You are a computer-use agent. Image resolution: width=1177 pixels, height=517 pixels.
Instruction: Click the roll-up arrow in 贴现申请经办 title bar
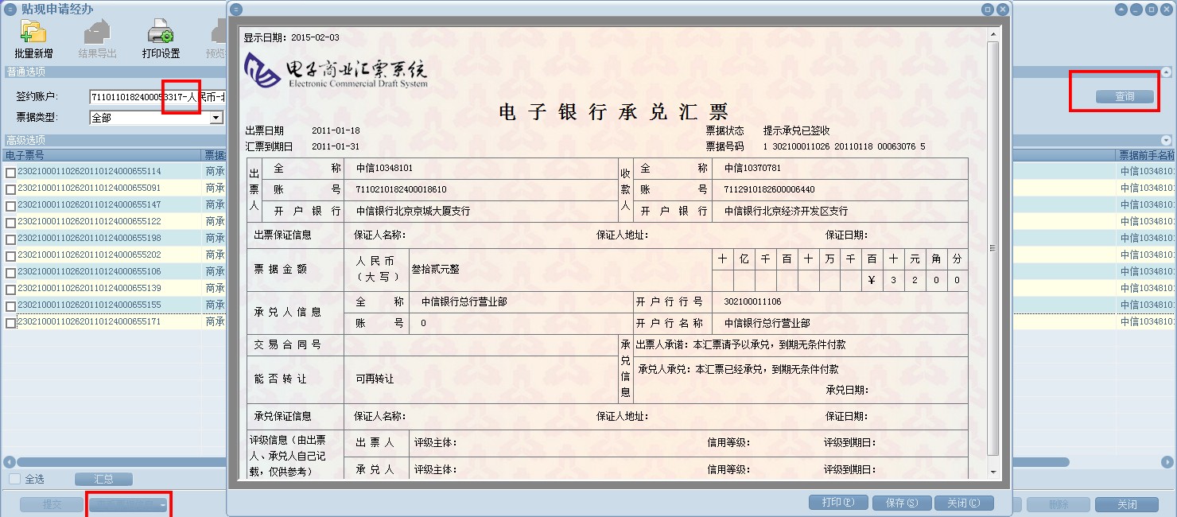1121,10
